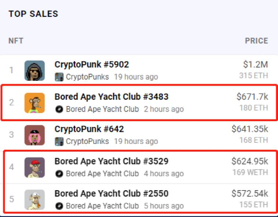Sort by the PRICE column header
Screen dimensions: 278x217
coord(256,41)
